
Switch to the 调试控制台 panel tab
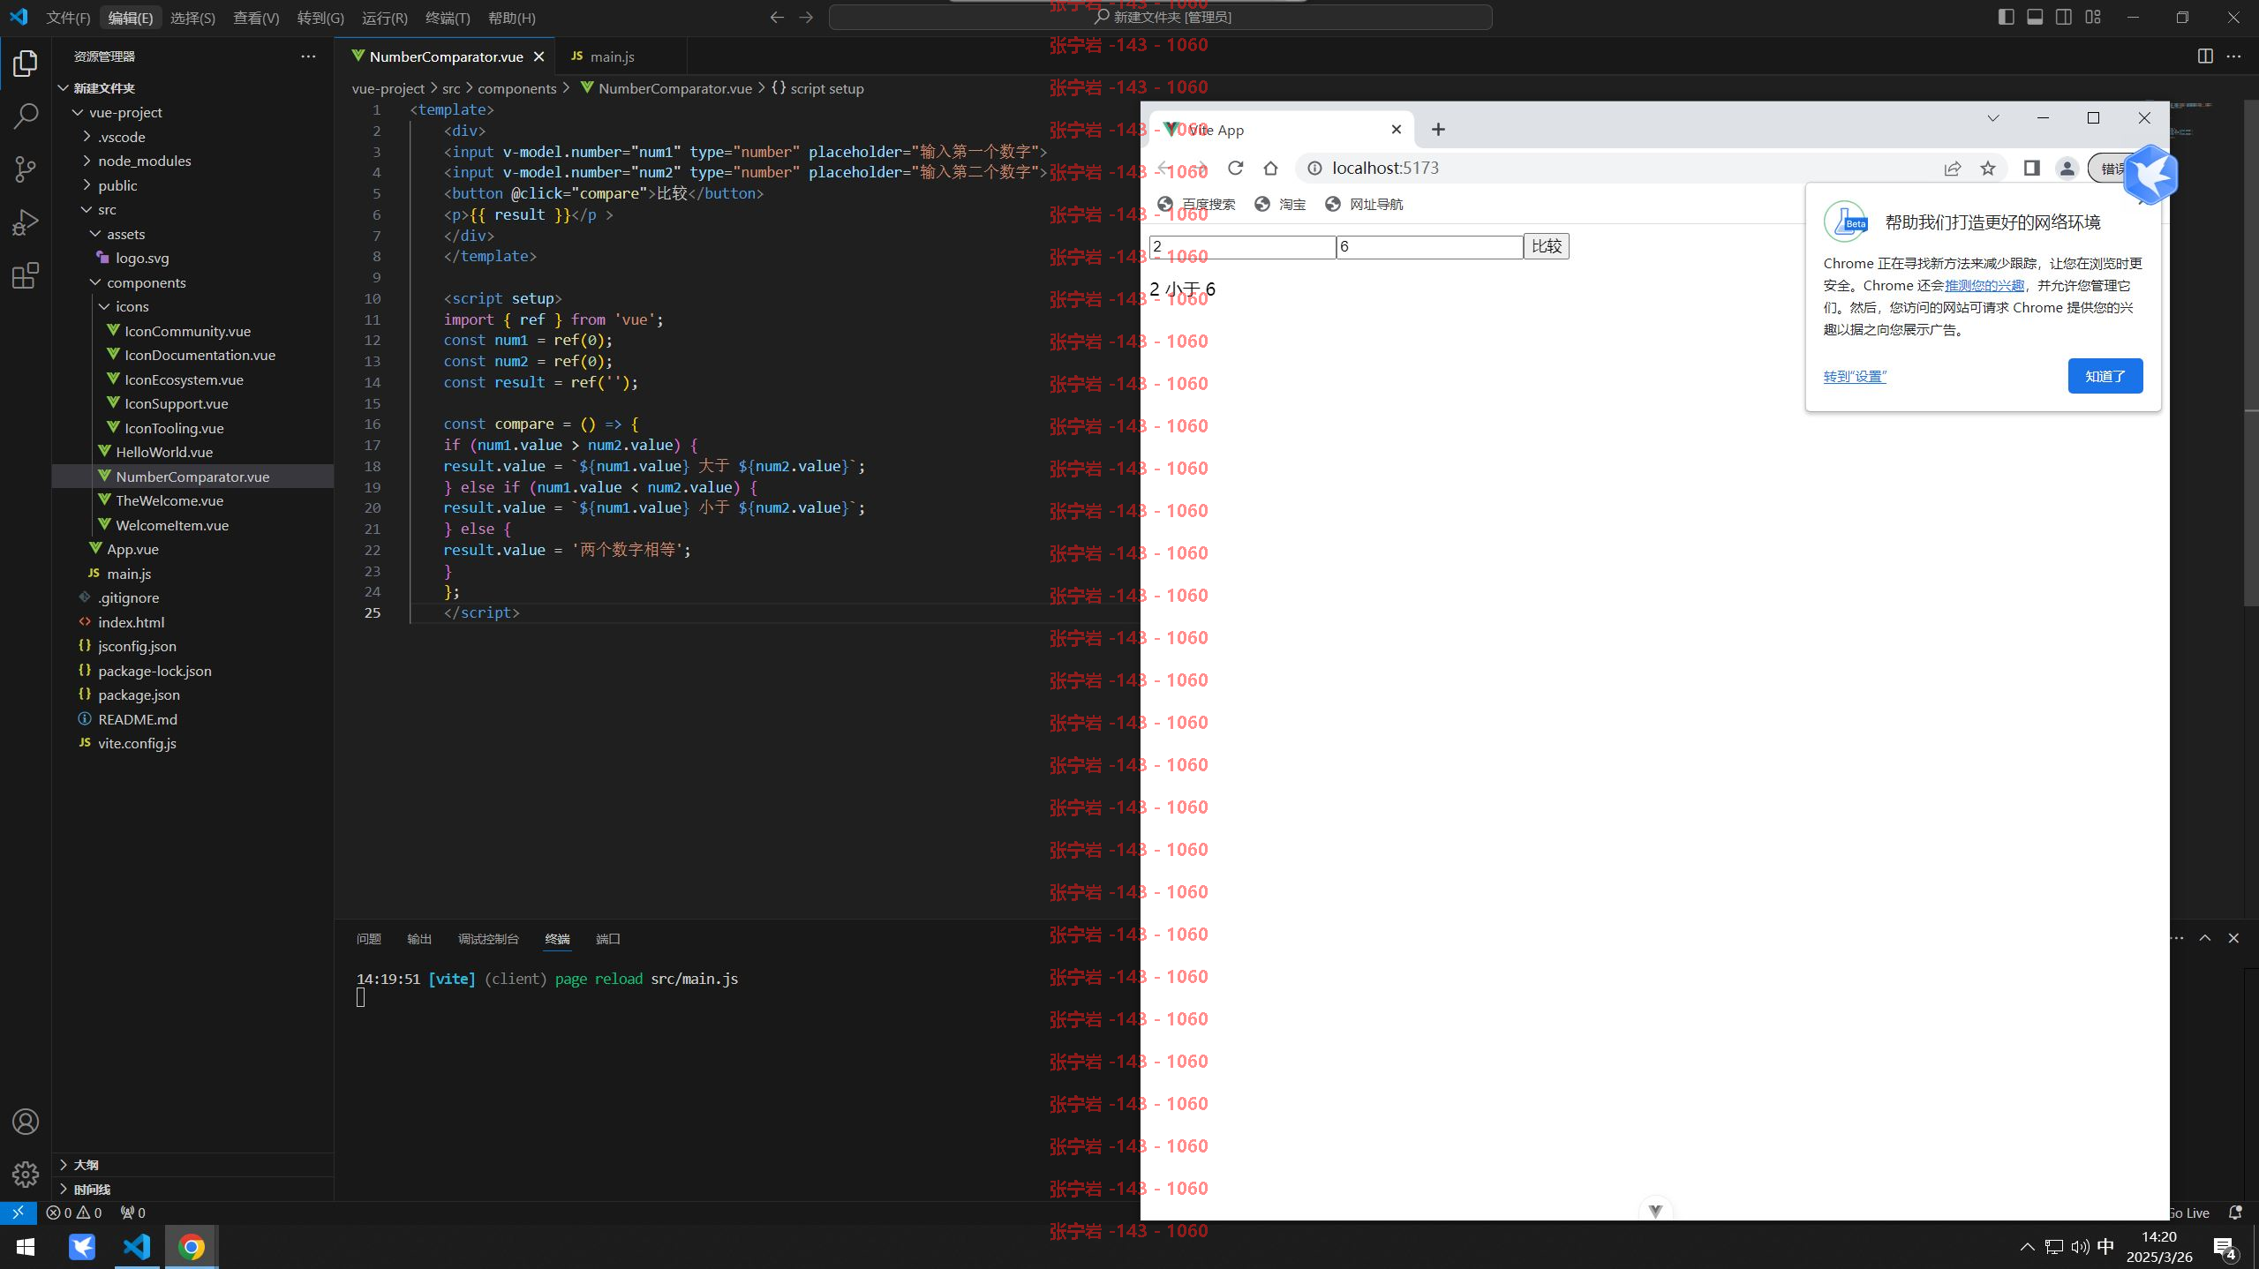tap(488, 939)
